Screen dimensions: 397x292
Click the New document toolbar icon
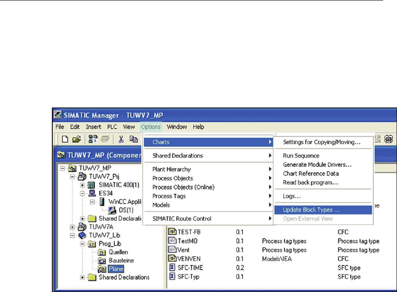coord(65,139)
